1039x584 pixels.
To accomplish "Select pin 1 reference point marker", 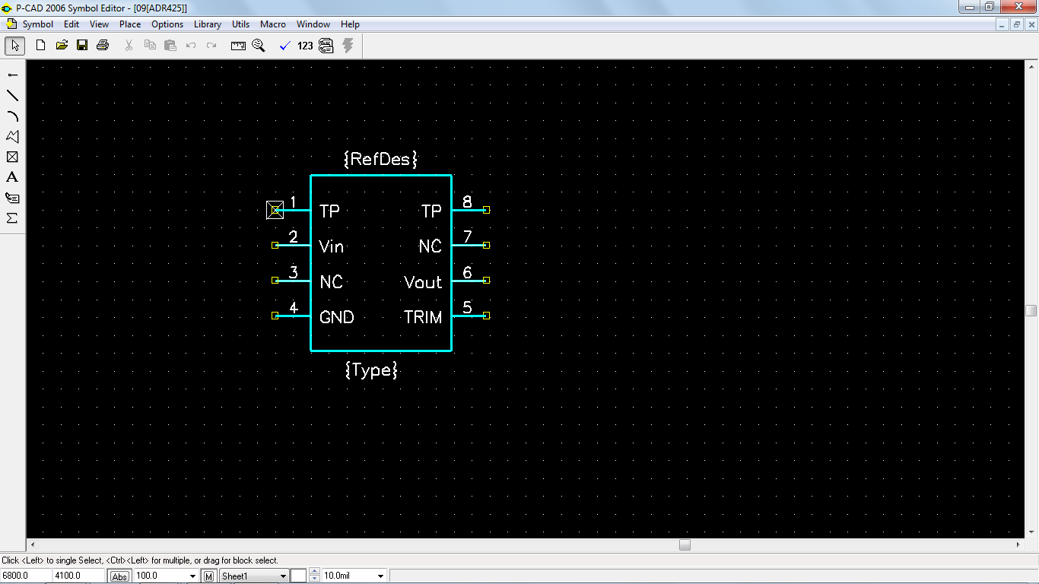I will tap(275, 210).
